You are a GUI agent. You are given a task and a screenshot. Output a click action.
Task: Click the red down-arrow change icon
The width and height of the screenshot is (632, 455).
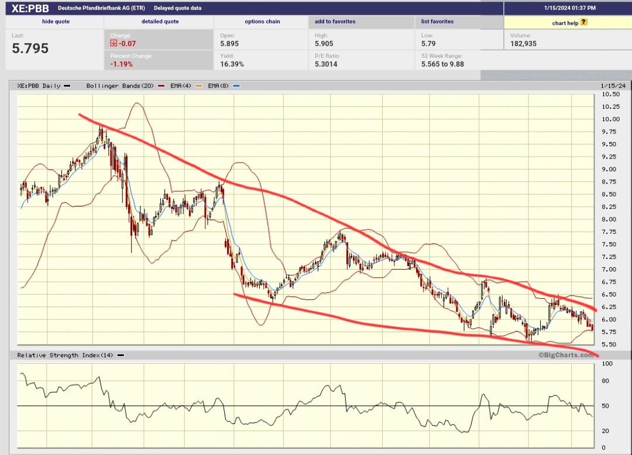click(114, 43)
